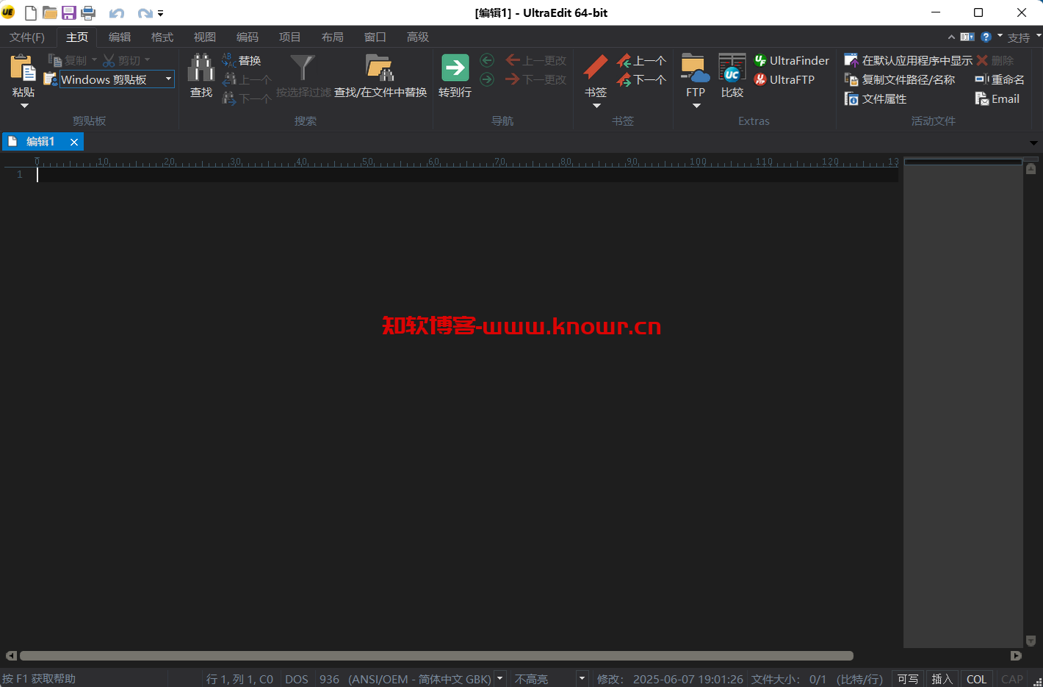Click 重命名 rename button
Screen dimensions: 1043x687
1000,79
